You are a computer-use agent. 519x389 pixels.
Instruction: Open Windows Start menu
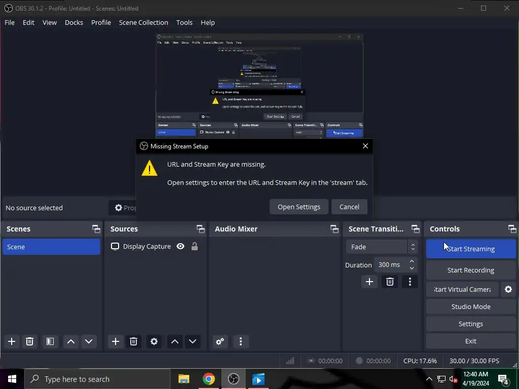(12, 379)
